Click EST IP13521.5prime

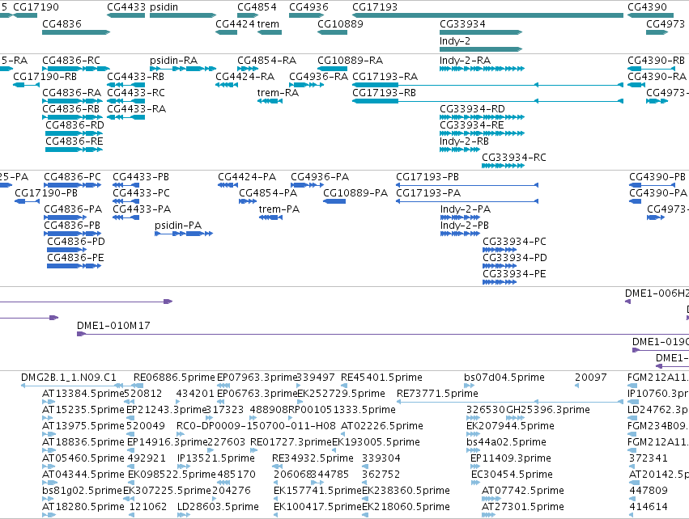[x=215, y=458]
